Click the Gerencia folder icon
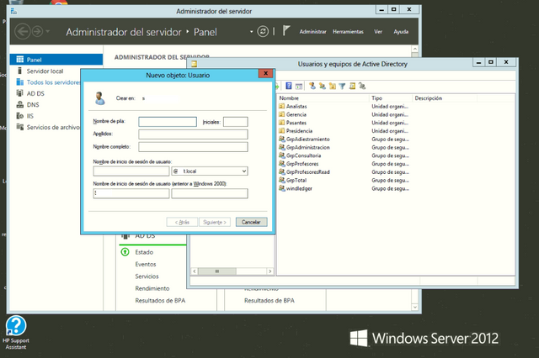 (282, 114)
